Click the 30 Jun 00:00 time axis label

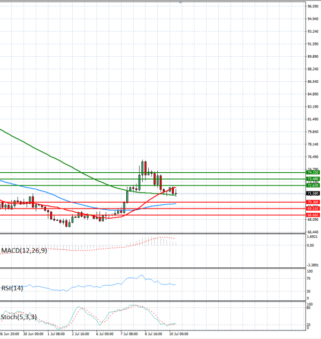pyautogui.click(x=33, y=334)
